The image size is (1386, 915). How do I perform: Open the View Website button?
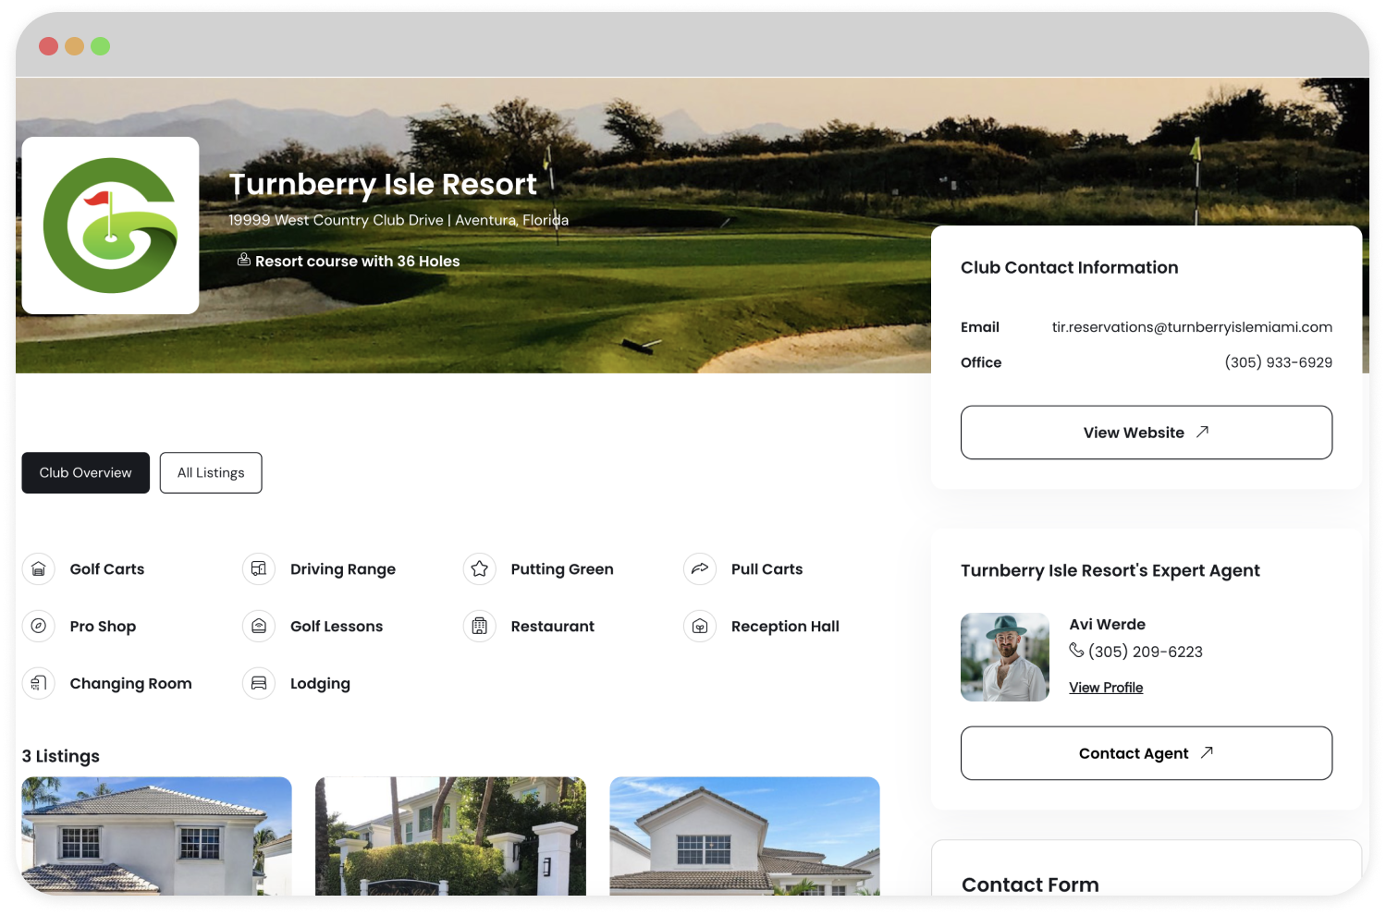(x=1147, y=433)
